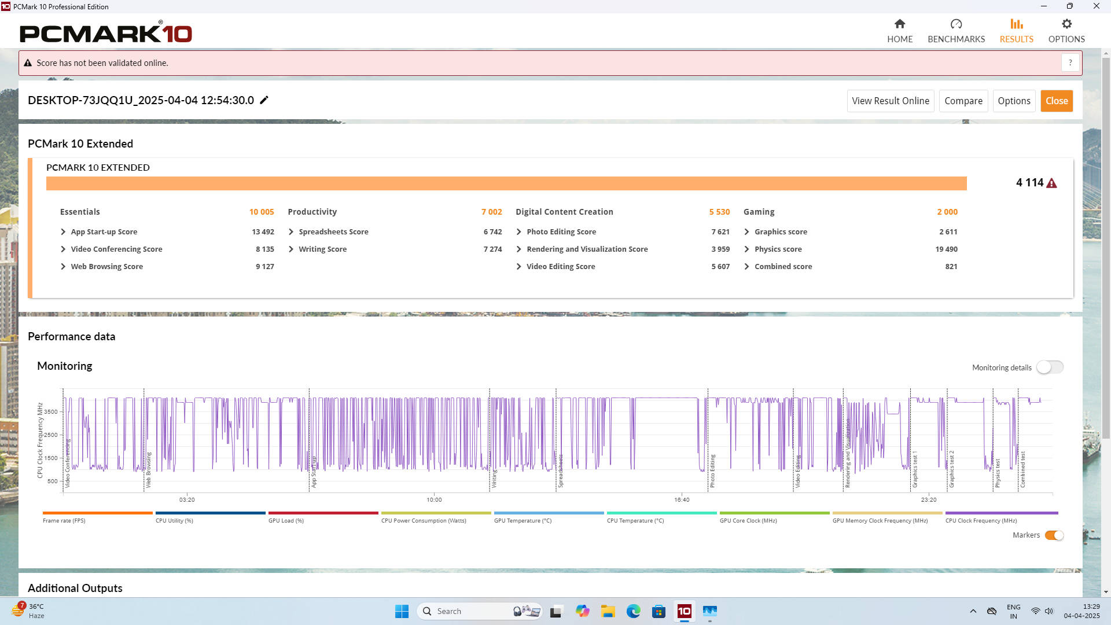Expand Writing Score details
Viewport: 1111px width, 625px height.
(291, 249)
